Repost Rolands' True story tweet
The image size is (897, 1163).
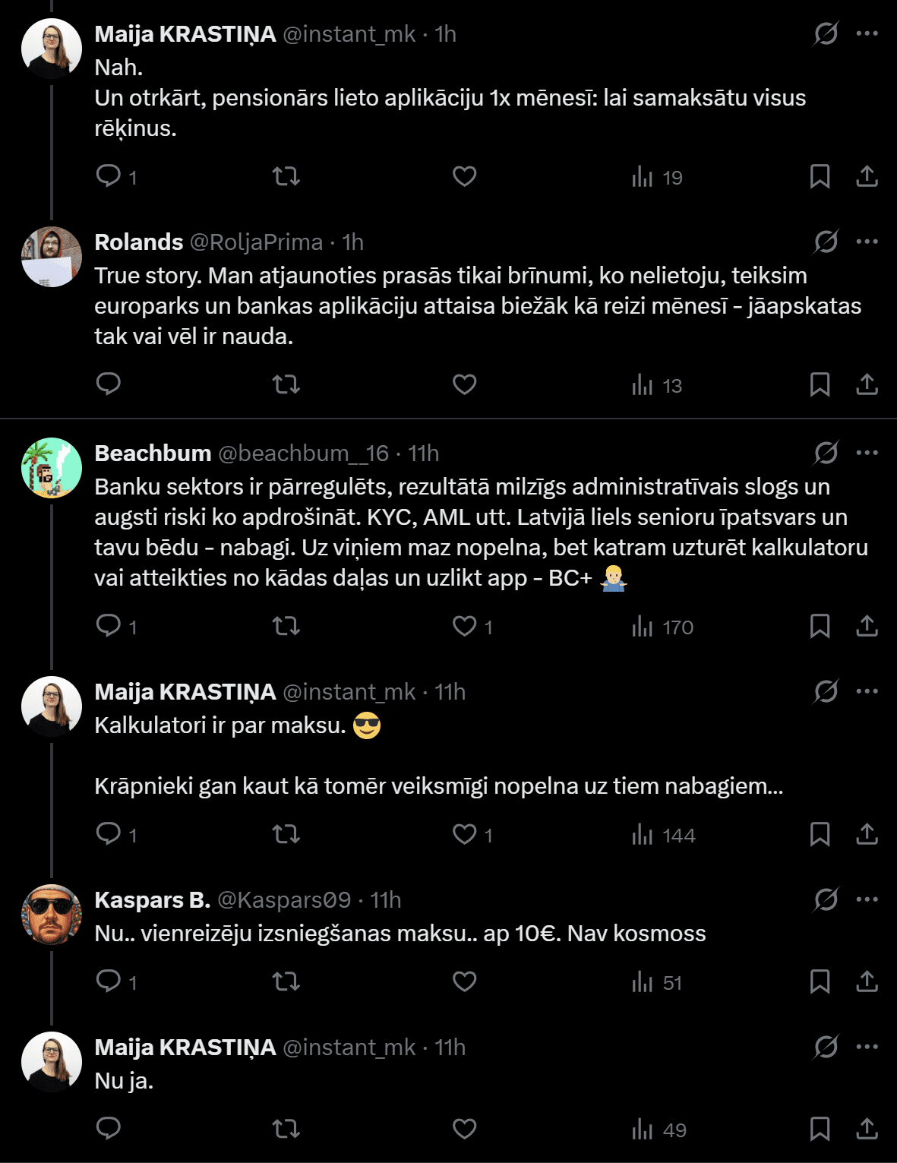(286, 384)
